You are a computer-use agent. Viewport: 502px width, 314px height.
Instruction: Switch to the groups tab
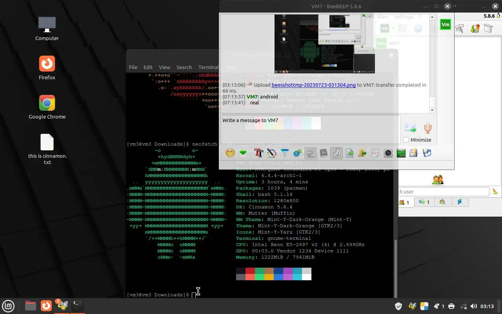click(442, 202)
